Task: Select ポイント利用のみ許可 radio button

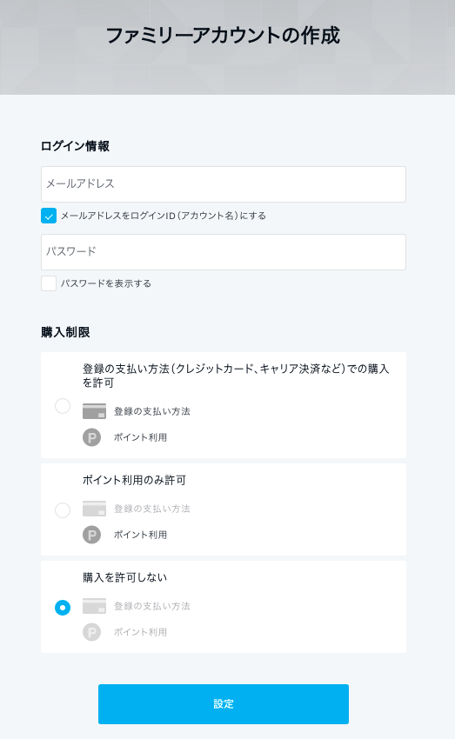Action: (x=63, y=510)
